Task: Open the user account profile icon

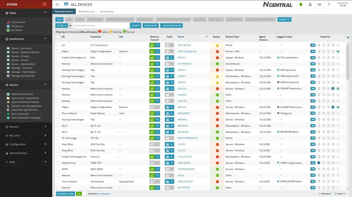Action: [310, 4]
